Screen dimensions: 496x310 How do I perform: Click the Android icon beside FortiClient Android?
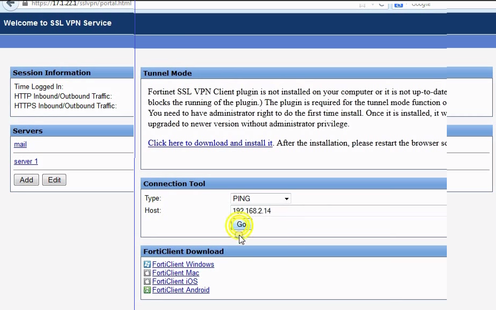click(x=147, y=290)
